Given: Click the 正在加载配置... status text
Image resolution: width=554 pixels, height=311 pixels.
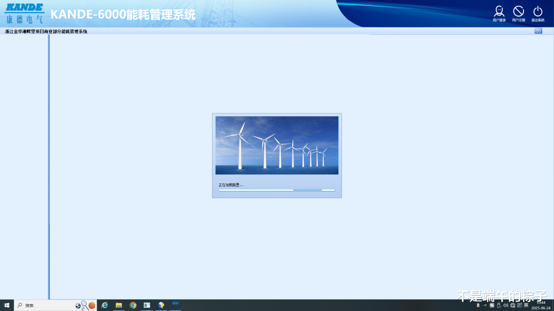Looking at the screenshot, I should 231,185.
